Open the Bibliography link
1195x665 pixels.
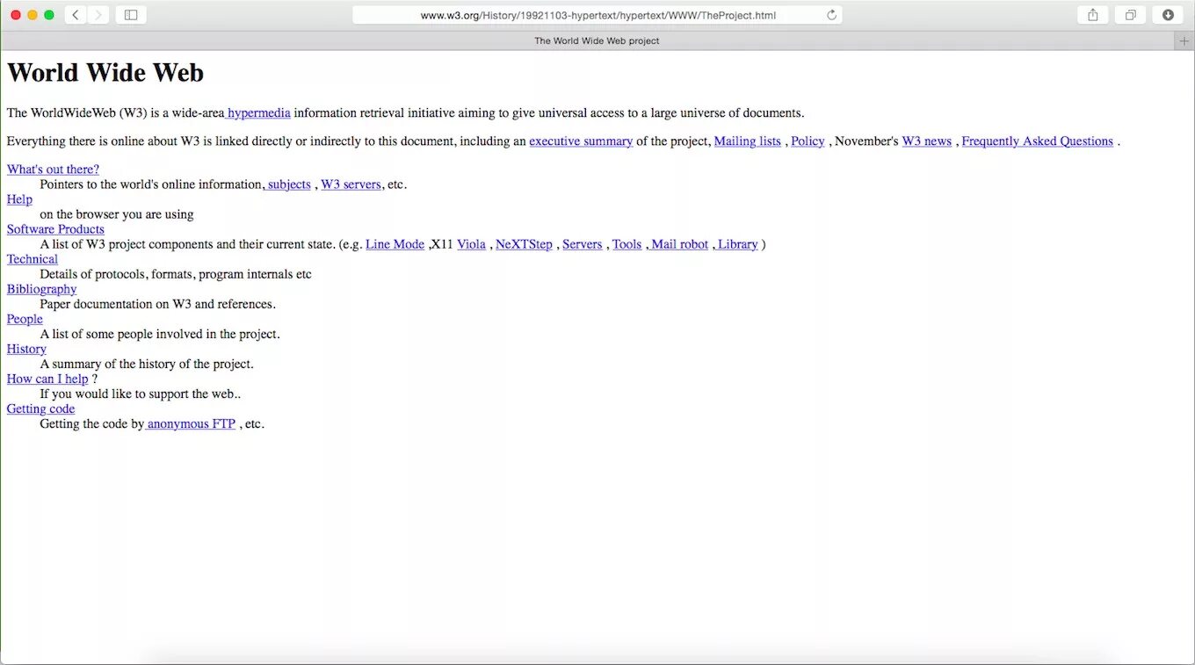(x=41, y=288)
